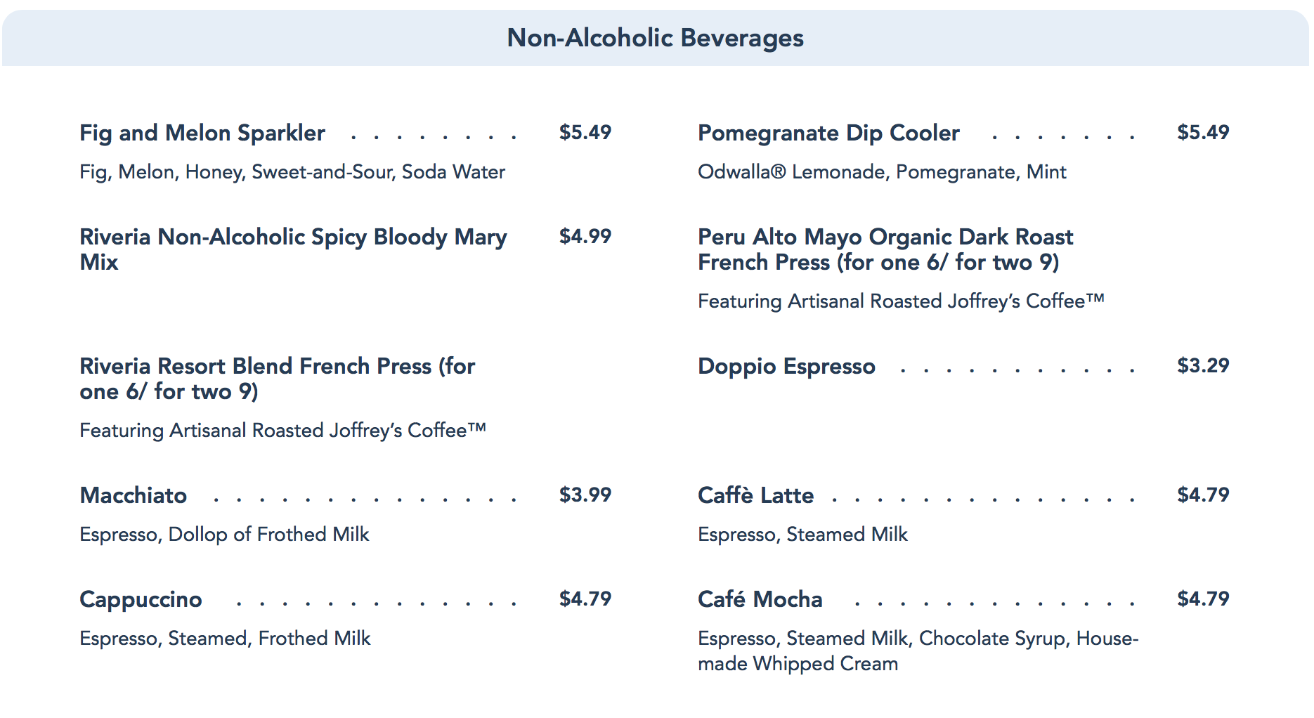1314x718 pixels.
Task: Click the Doppio Espresso $3.29 price
Action: (x=1203, y=365)
